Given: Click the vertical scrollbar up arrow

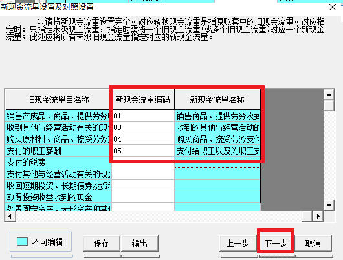Looking at the screenshot, I should click(x=329, y=94).
